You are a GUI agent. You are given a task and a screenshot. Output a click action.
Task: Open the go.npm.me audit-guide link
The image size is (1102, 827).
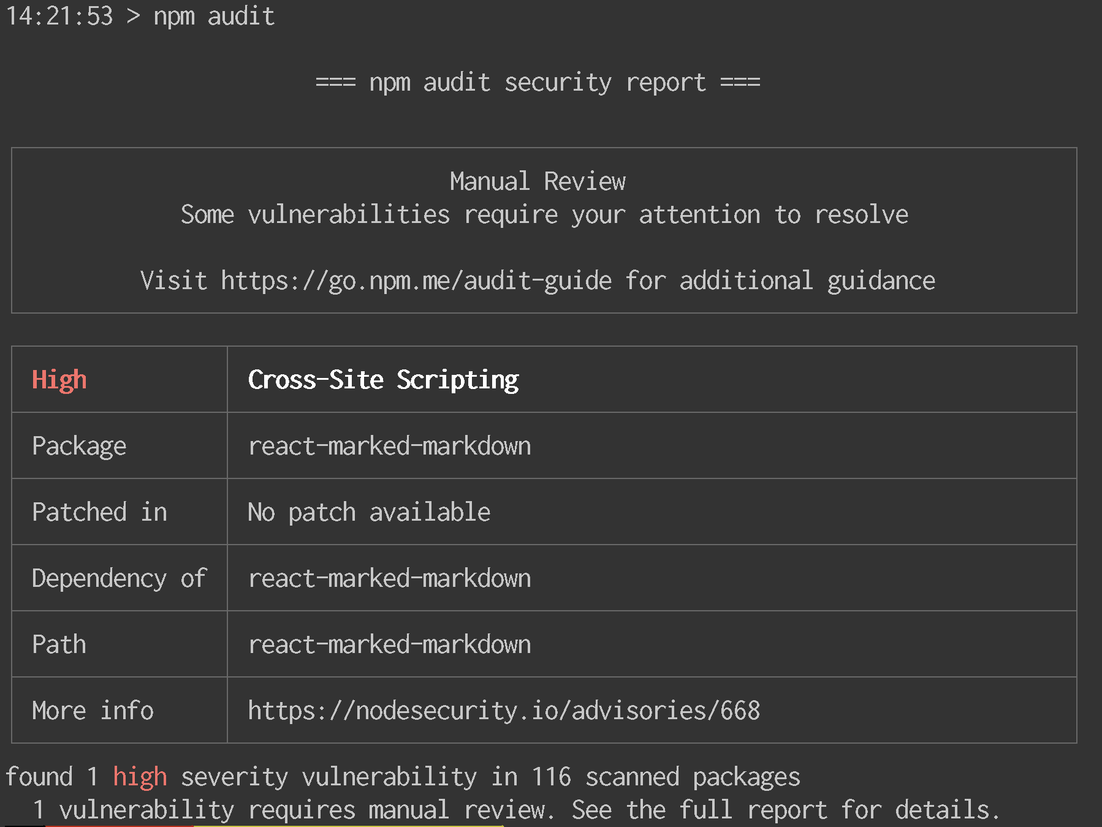(x=416, y=281)
